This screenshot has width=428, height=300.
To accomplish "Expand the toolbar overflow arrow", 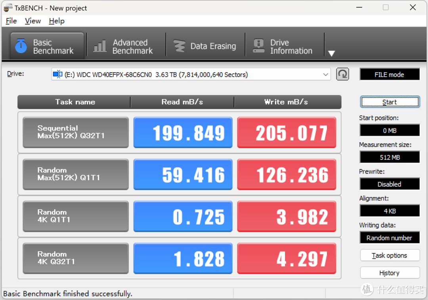I will (x=332, y=54).
